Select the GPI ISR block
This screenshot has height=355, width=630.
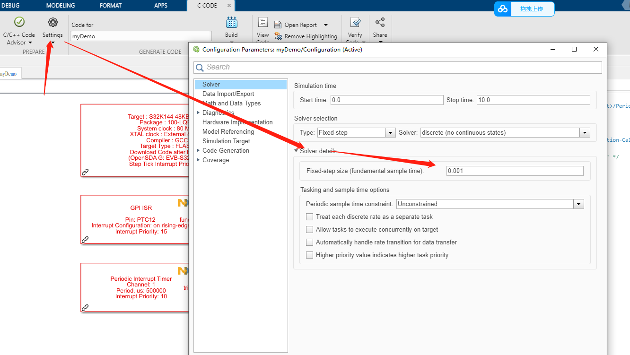135,219
